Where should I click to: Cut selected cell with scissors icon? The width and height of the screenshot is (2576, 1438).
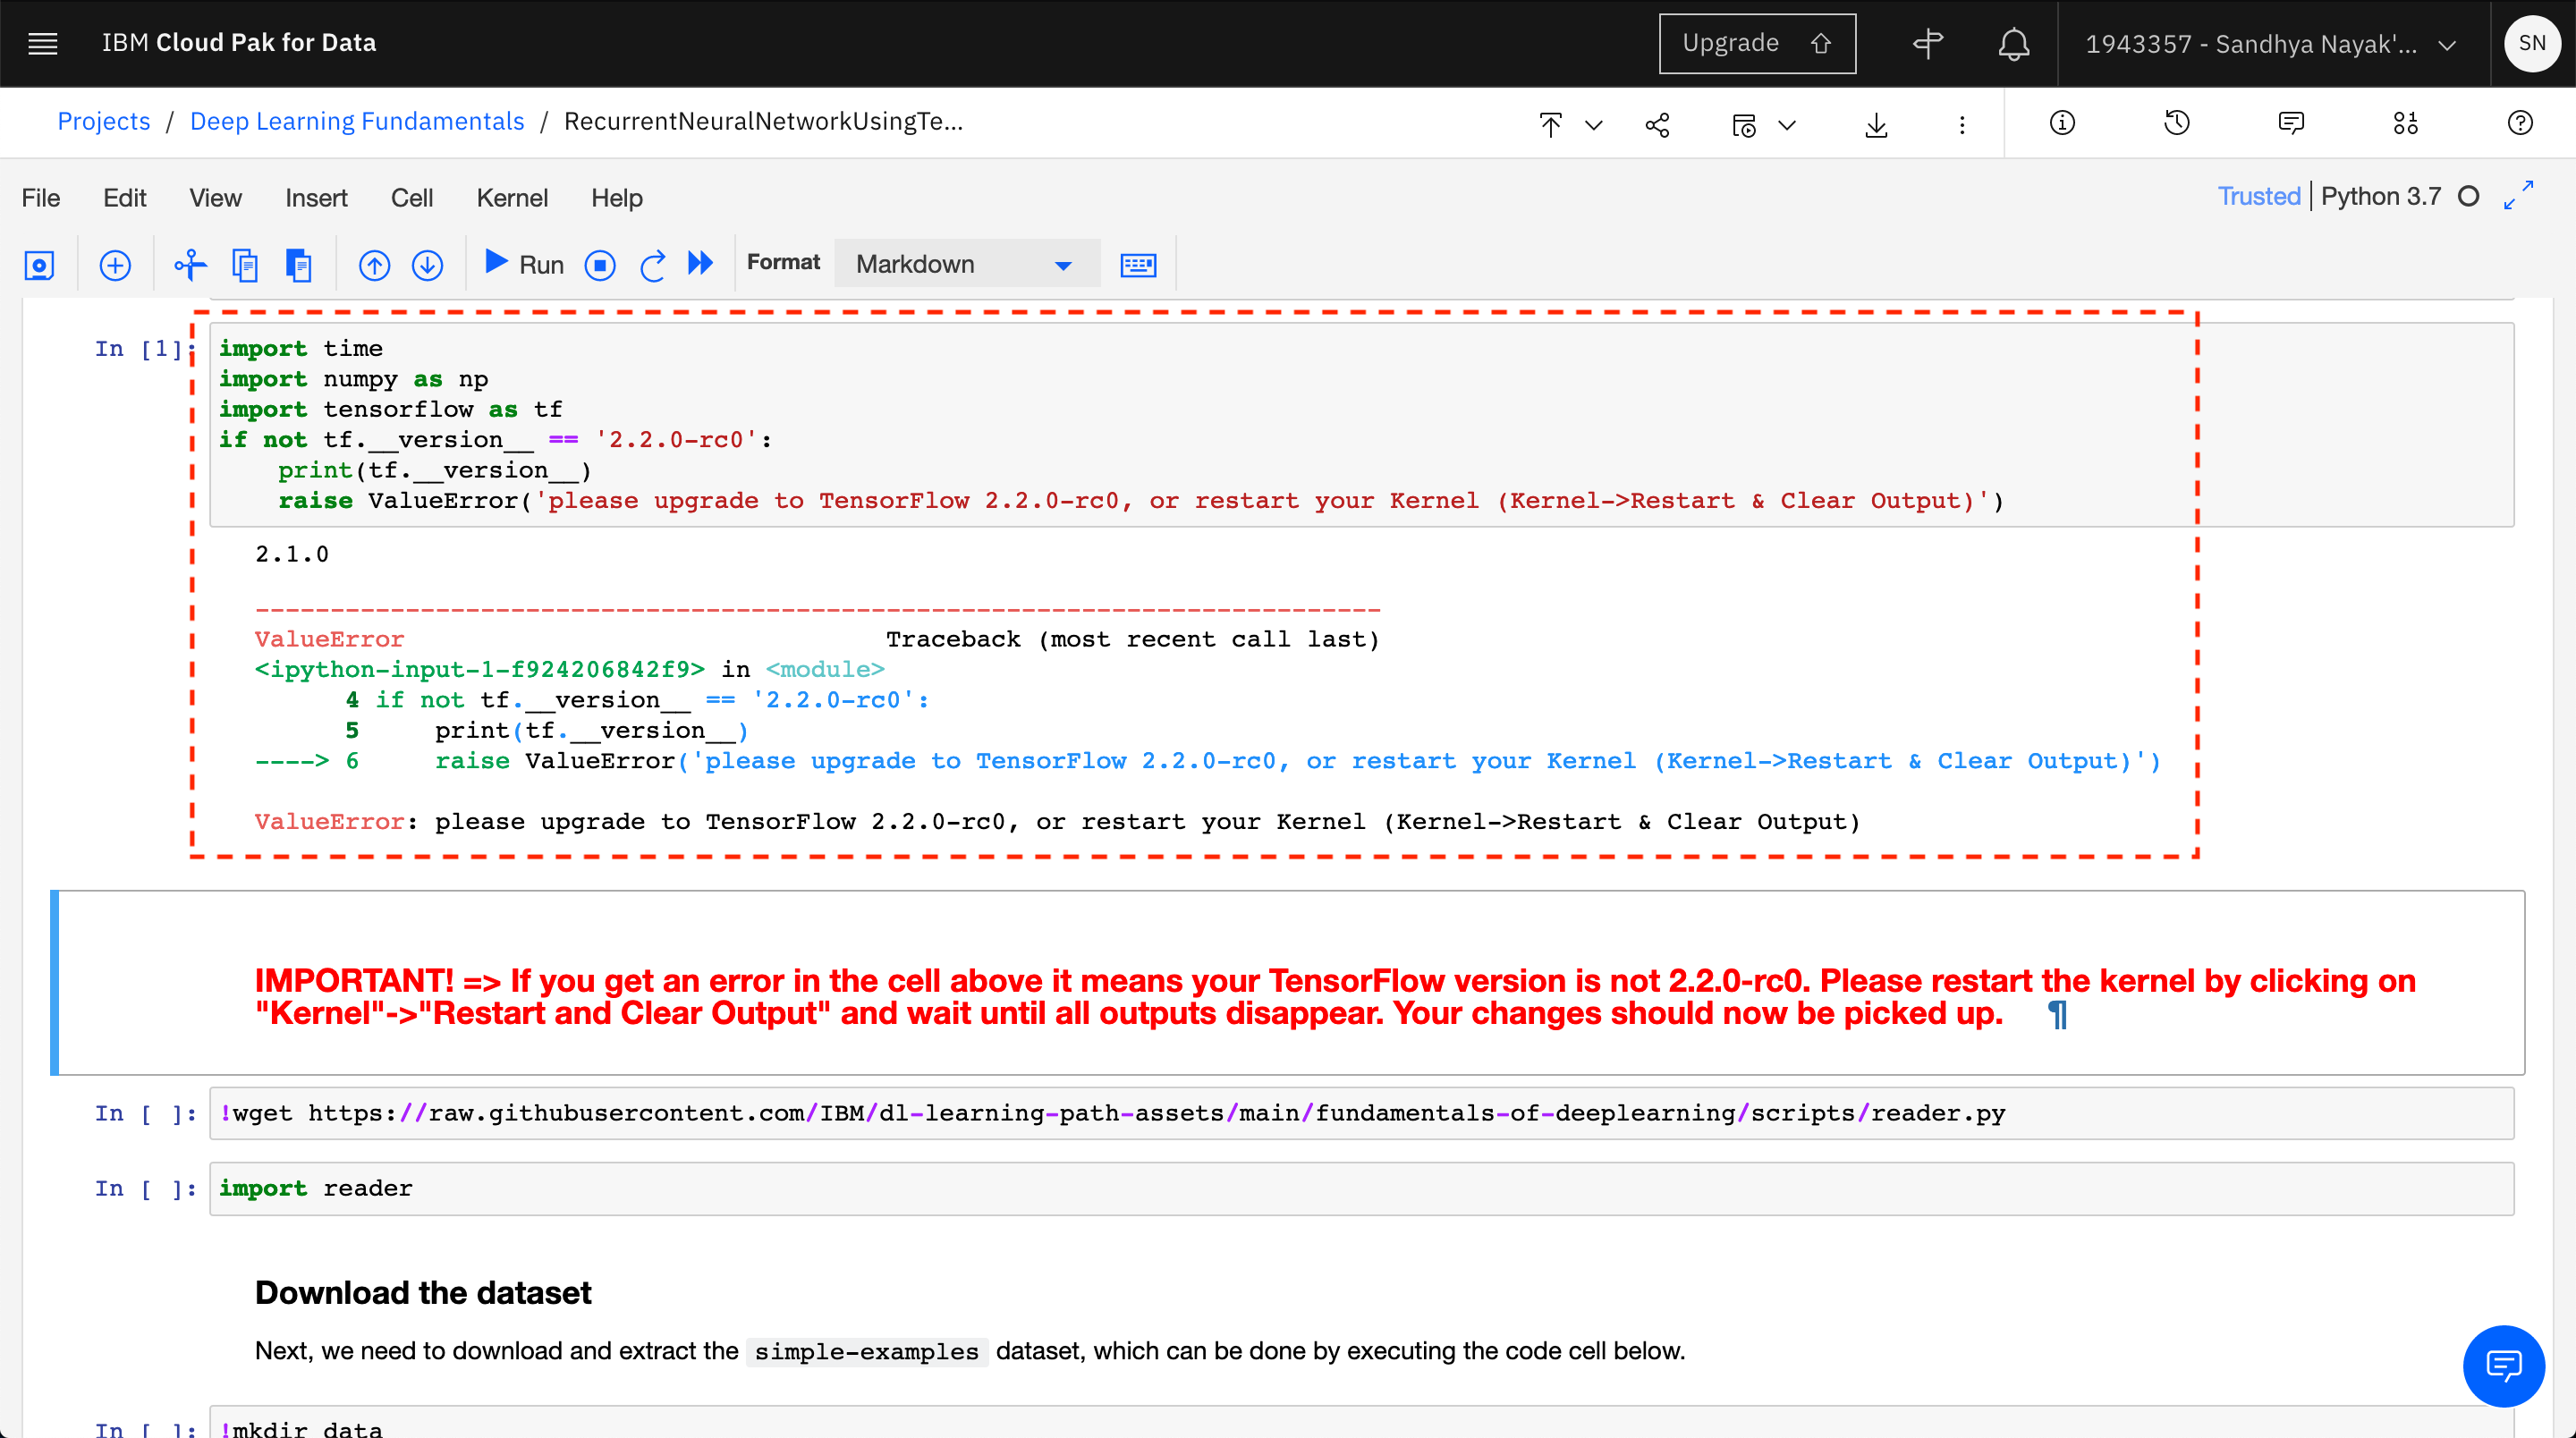coord(190,265)
